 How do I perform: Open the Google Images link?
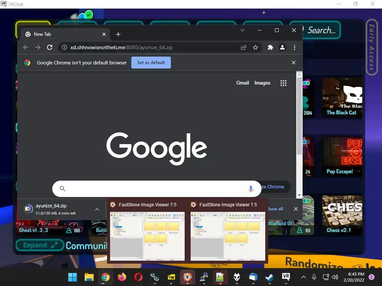[x=262, y=83]
